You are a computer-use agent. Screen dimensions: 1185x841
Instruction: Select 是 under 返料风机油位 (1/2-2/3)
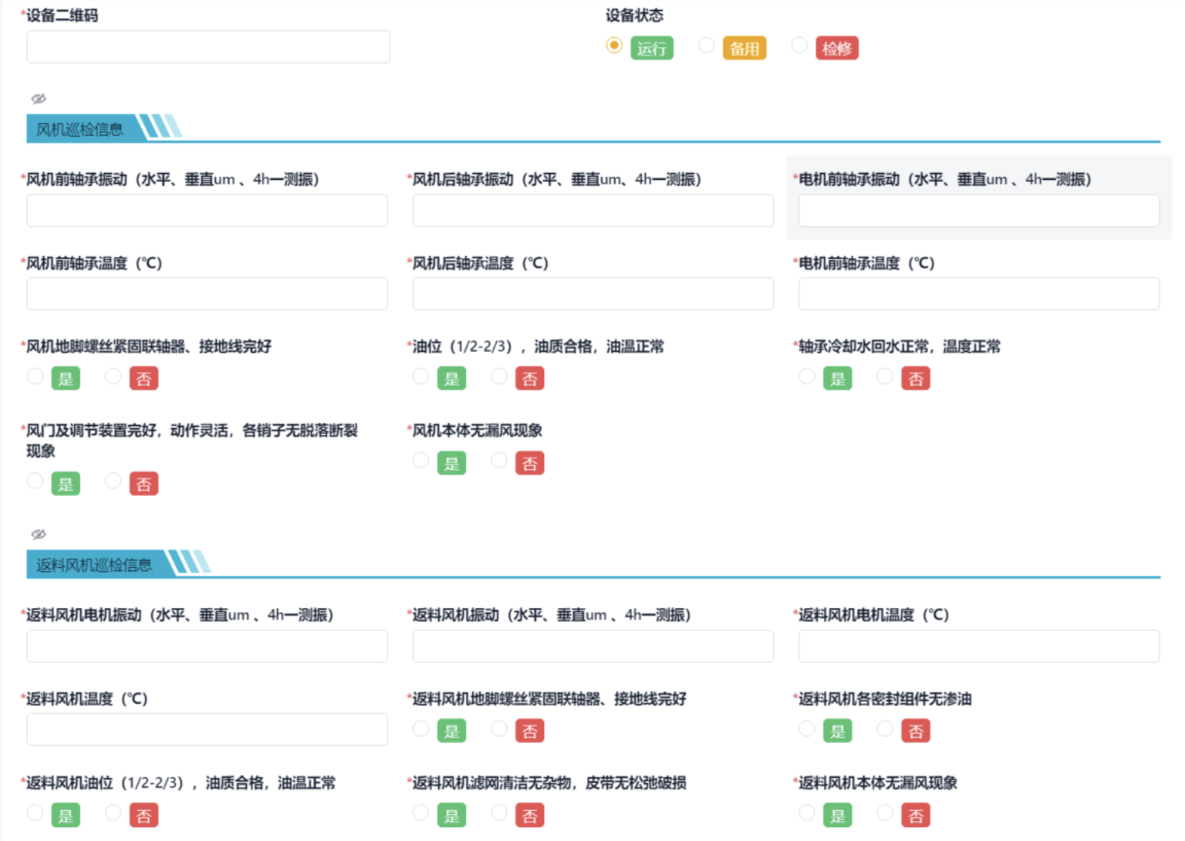coord(35,812)
